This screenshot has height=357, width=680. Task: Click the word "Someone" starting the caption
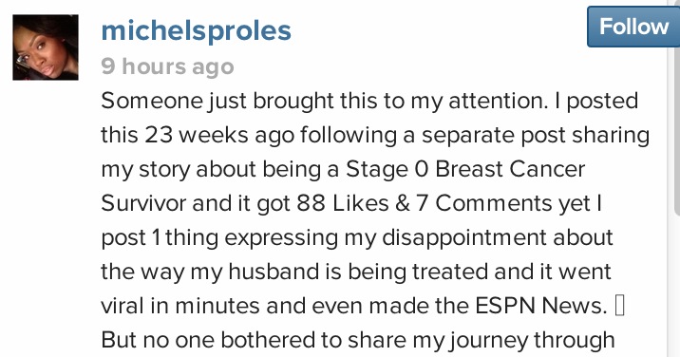[152, 101]
